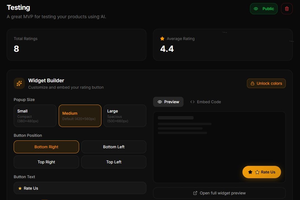Choose Top Left button position
This screenshot has width=300, height=200.
coord(114,162)
